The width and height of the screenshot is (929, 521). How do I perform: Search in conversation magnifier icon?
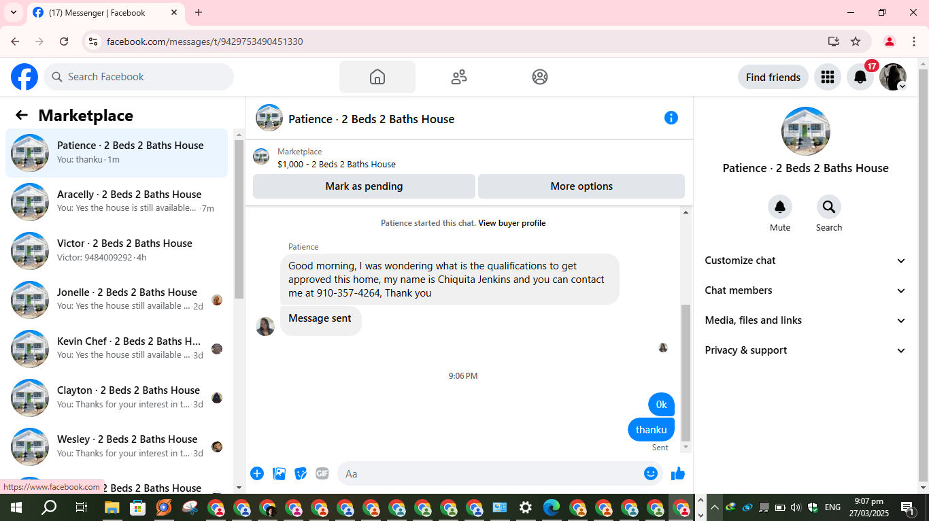click(x=829, y=207)
